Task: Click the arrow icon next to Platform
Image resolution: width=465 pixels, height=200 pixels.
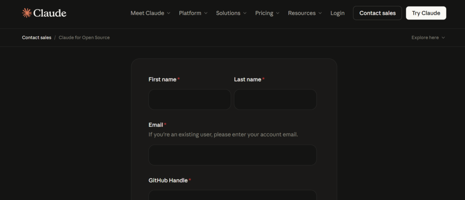Action: 206,13
